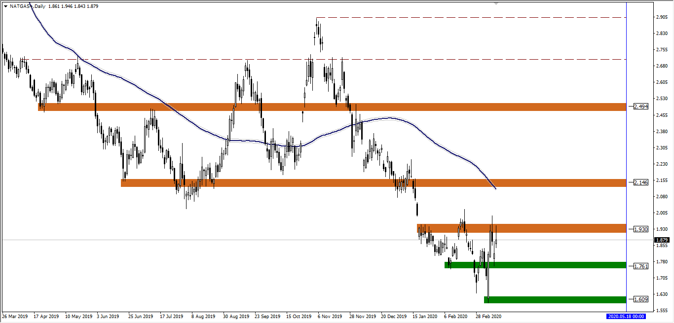The height and width of the screenshot is (323, 674).
Task: Click the gray chart shift triangle marker
Action: pos(496,3)
